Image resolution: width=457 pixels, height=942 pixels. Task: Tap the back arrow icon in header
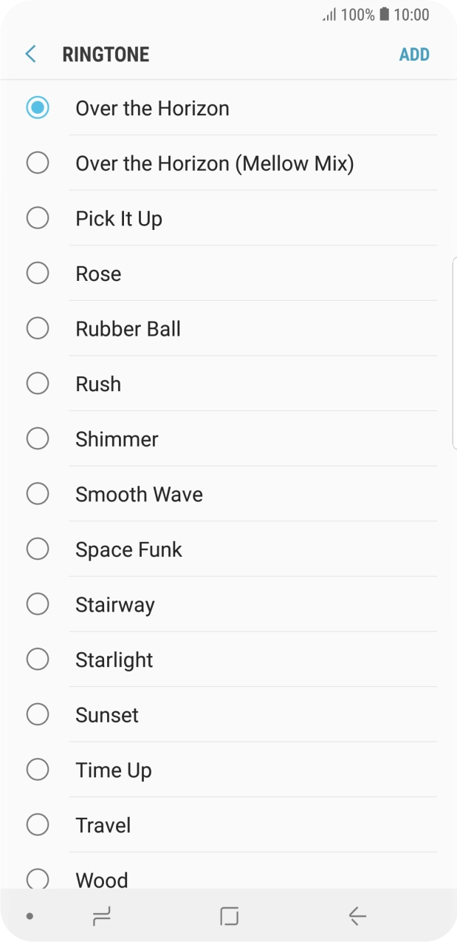coord(30,54)
